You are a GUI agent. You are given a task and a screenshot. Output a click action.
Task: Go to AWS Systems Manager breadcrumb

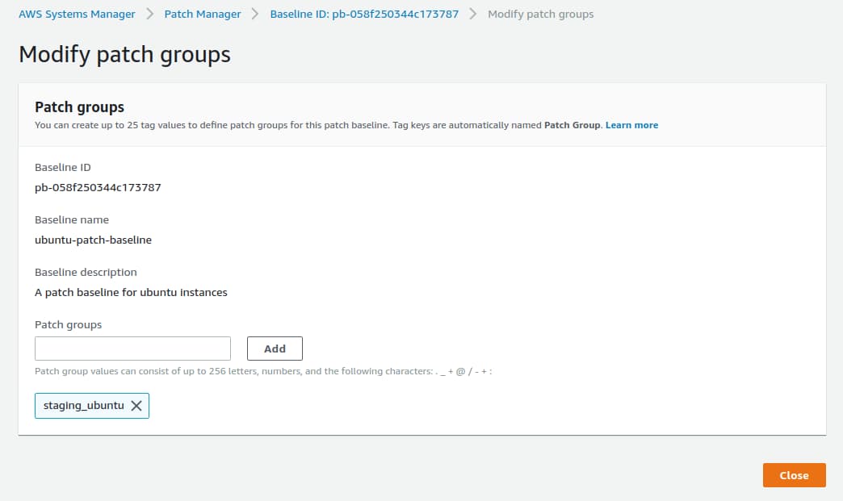77,14
